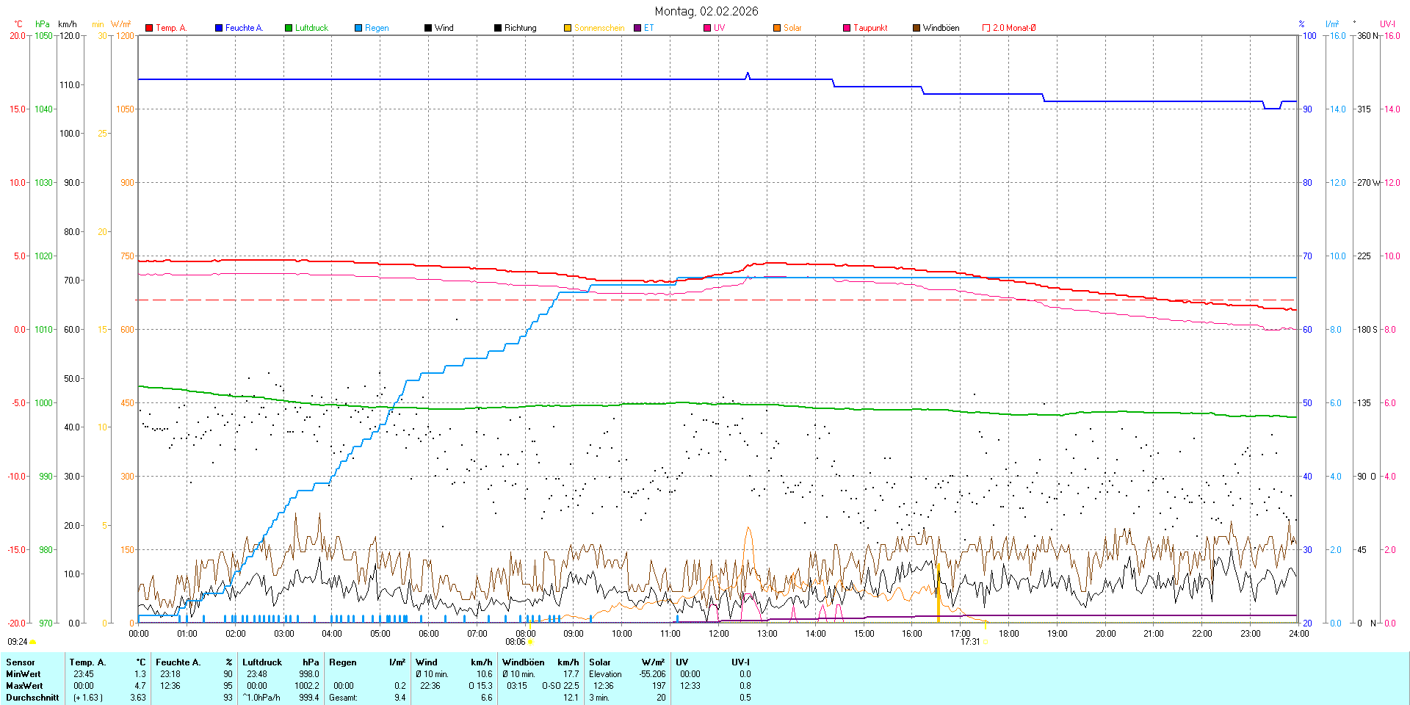Click the purple ET legend square
1410x705 pixels.
(x=637, y=28)
